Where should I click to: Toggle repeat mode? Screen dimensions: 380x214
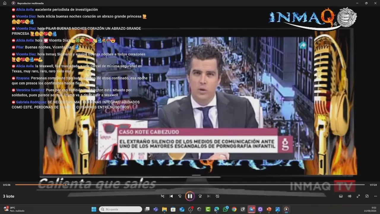[217, 196]
